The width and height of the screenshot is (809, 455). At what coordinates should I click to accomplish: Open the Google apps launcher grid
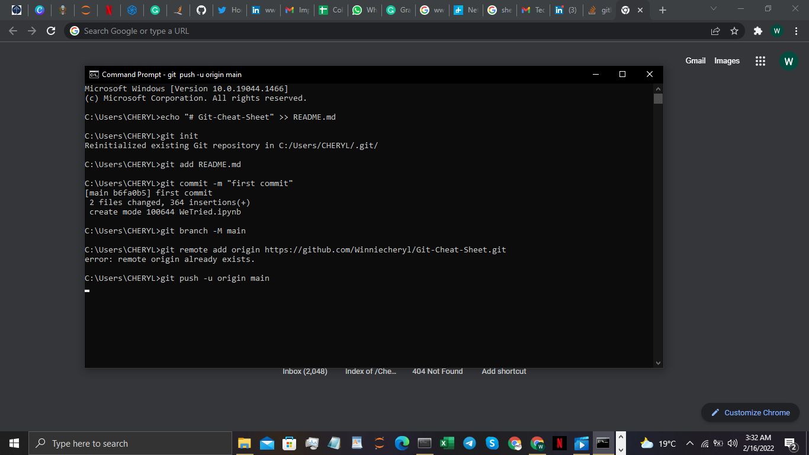coord(760,60)
